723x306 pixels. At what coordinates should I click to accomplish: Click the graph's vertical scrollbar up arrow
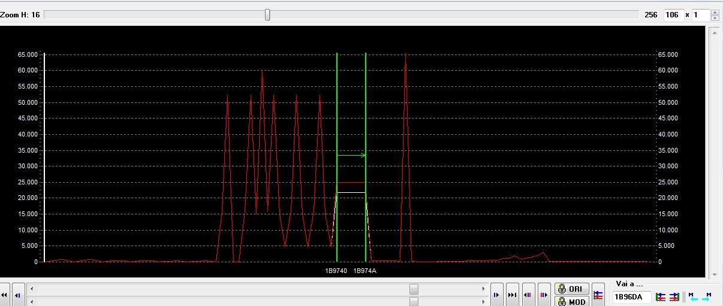click(713, 32)
